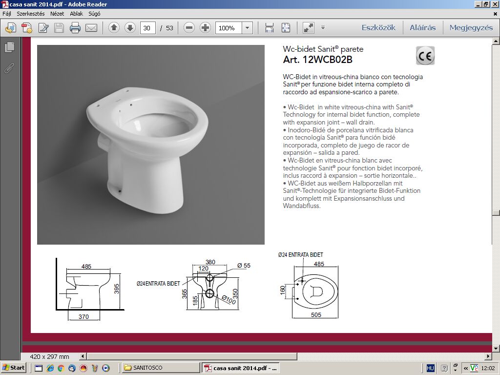Click the page number input field
This screenshot has height=375, width=500.
(147, 28)
